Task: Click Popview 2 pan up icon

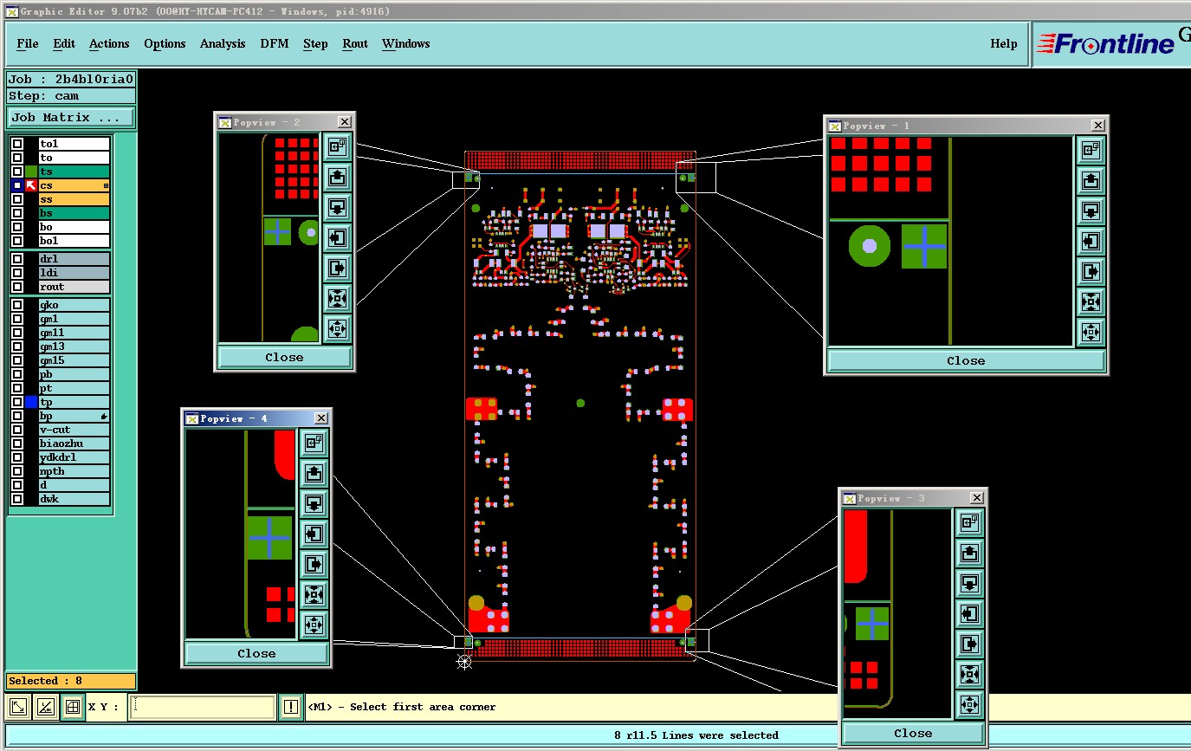Action: 337,178
